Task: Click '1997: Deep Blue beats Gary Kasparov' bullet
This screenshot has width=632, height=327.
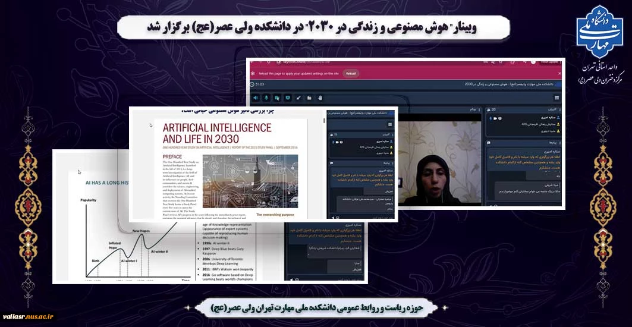Action: pyautogui.click(x=225, y=251)
